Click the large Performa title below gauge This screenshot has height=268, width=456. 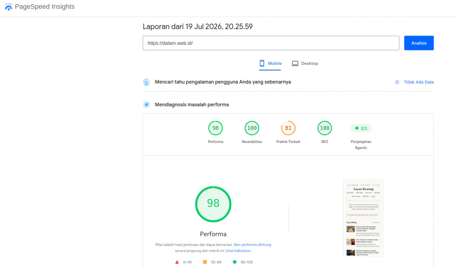click(x=213, y=234)
